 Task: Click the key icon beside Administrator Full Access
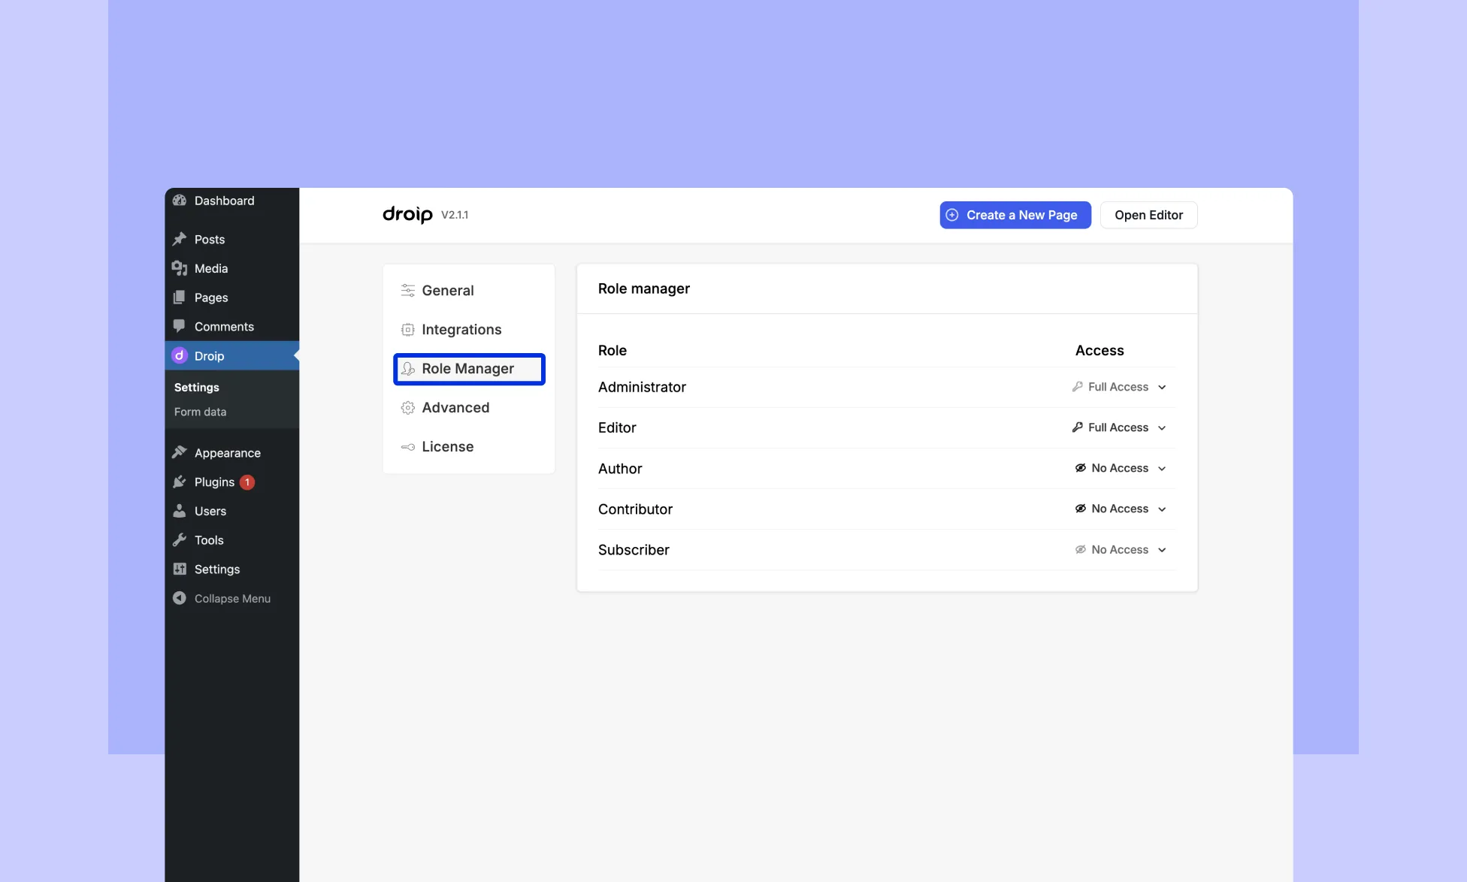click(x=1077, y=386)
